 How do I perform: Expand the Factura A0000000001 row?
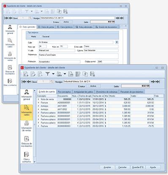click(38, 103)
